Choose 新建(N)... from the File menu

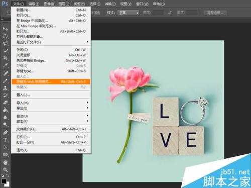(51, 10)
